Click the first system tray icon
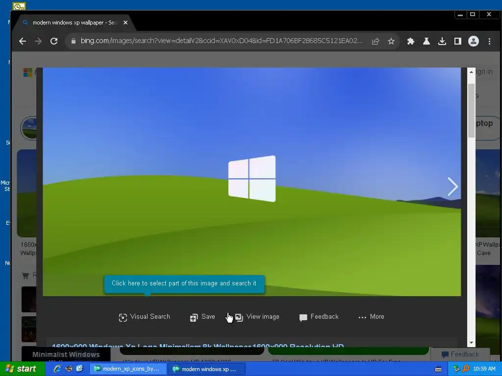This screenshot has height=376, width=502. point(456,369)
